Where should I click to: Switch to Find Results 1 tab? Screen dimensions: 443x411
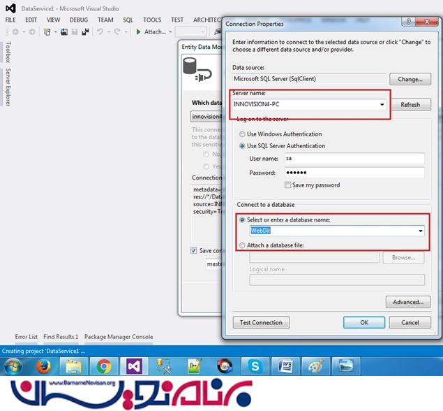pyautogui.click(x=61, y=337)
